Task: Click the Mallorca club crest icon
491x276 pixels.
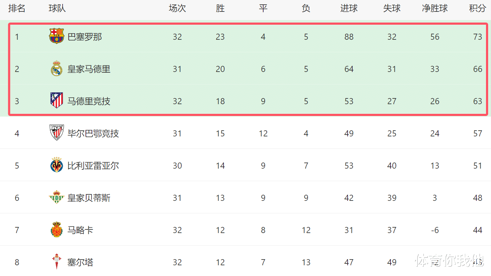Action: (x=57, y=230)
